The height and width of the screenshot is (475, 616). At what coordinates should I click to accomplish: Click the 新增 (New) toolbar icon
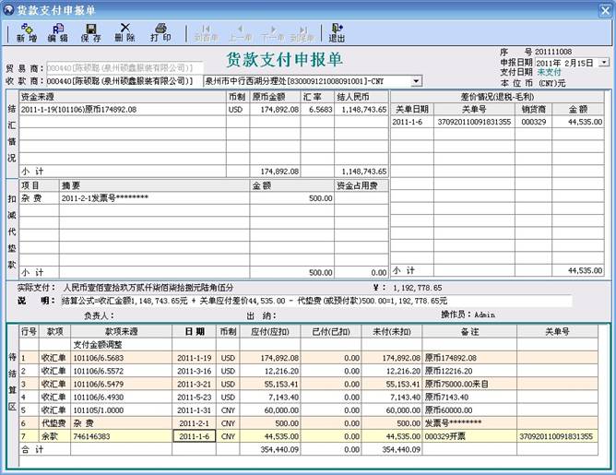27,33
